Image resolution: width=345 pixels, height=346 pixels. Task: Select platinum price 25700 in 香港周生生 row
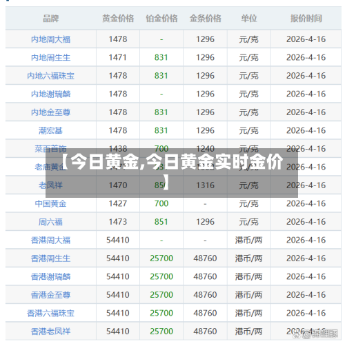click(x=161, y=258)
